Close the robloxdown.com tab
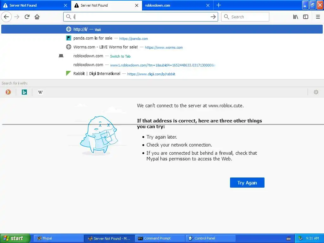 pos(208,5)
